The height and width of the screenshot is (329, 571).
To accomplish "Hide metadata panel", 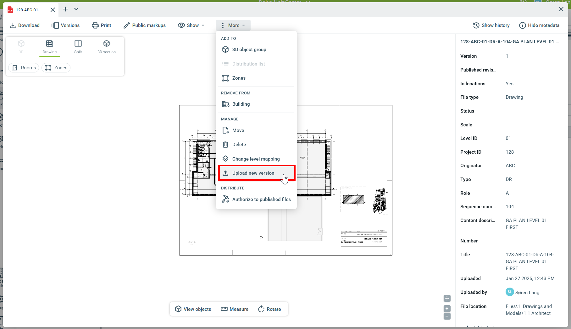I will click(539, 25).
